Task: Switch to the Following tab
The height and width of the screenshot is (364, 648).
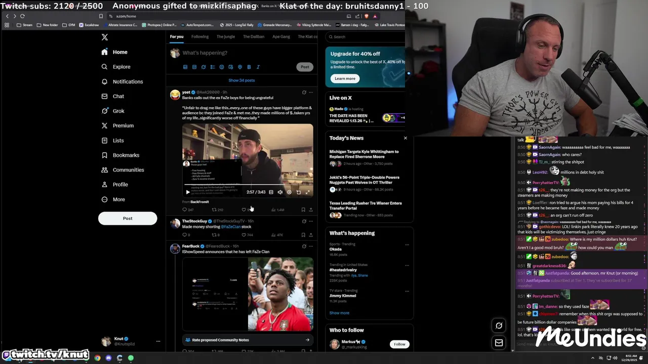Action: point(199,36)
